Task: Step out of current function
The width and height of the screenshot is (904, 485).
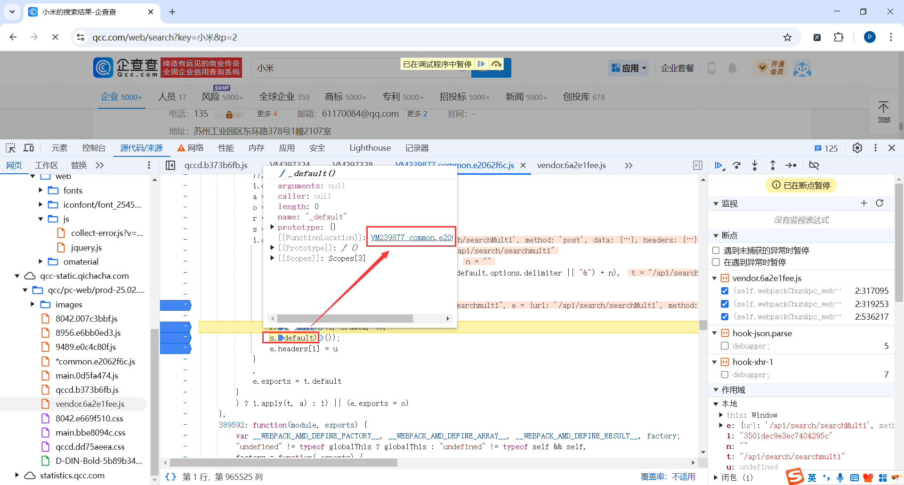Action: click(x=773, y=165)
